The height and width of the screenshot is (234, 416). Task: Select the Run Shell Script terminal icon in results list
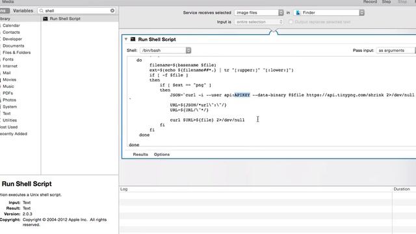[x=45, y=19]
